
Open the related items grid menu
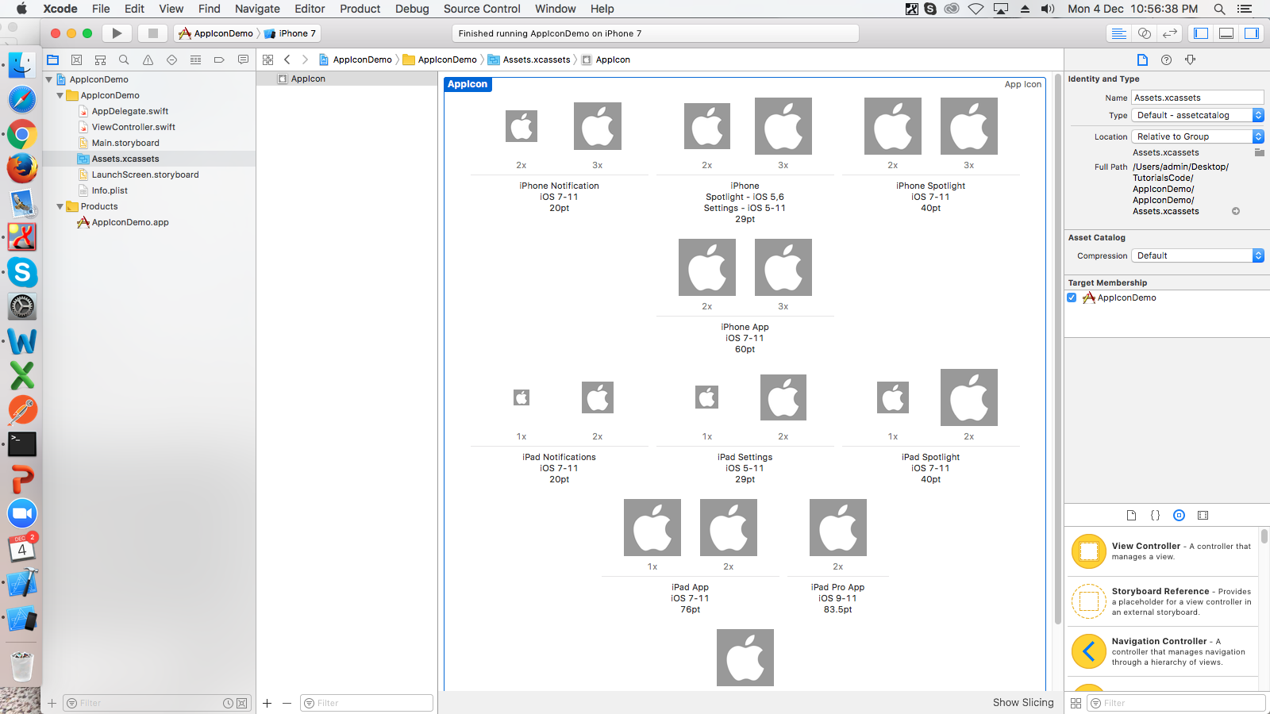[268, 59]
